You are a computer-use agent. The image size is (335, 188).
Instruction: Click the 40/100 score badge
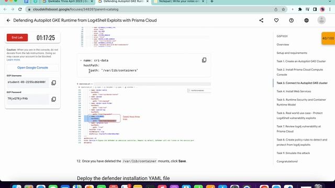coord(328,38)
